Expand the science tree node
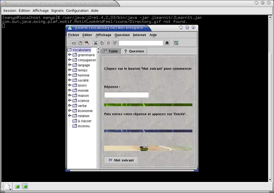 pos(70,100)
